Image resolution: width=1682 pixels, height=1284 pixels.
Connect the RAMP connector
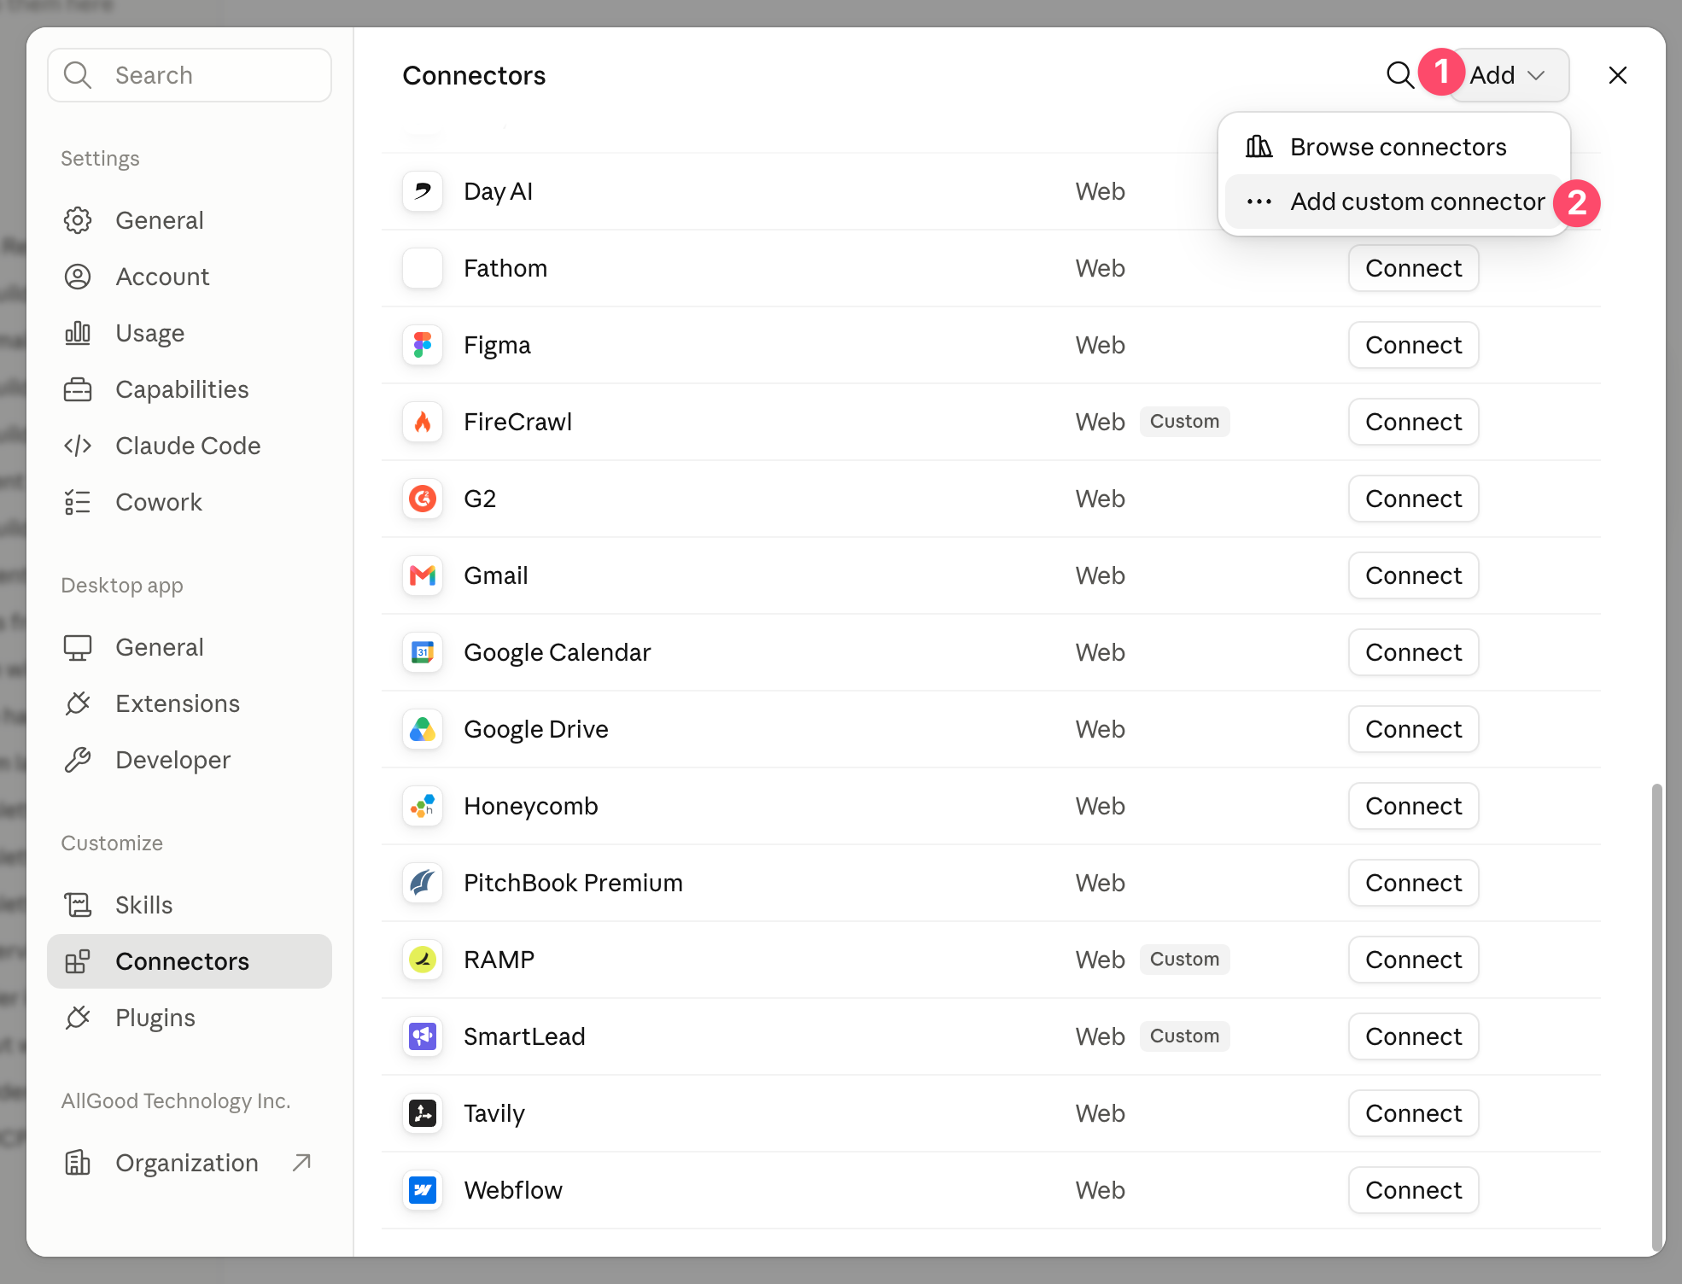[x=1413, y=960]
